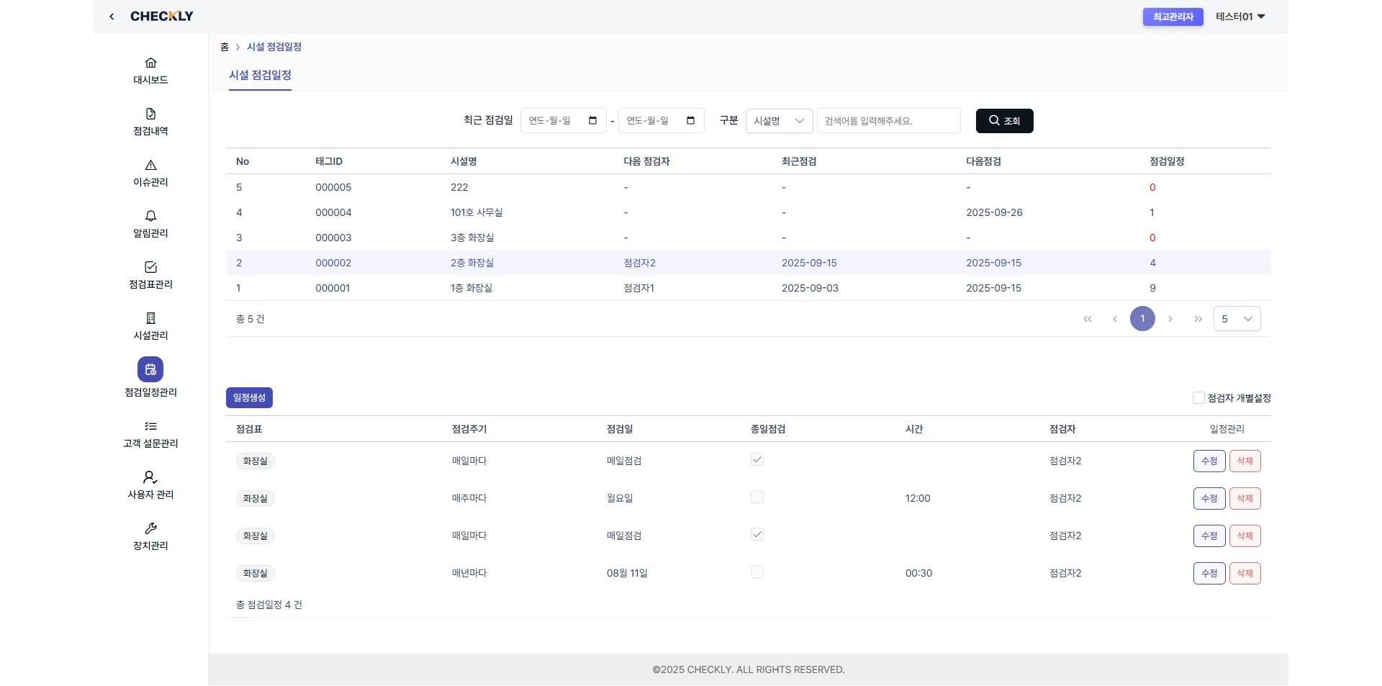Click the back arrow beside CHECKLY logo
This screenshot has width=1382, height=686.
(112, 17)
